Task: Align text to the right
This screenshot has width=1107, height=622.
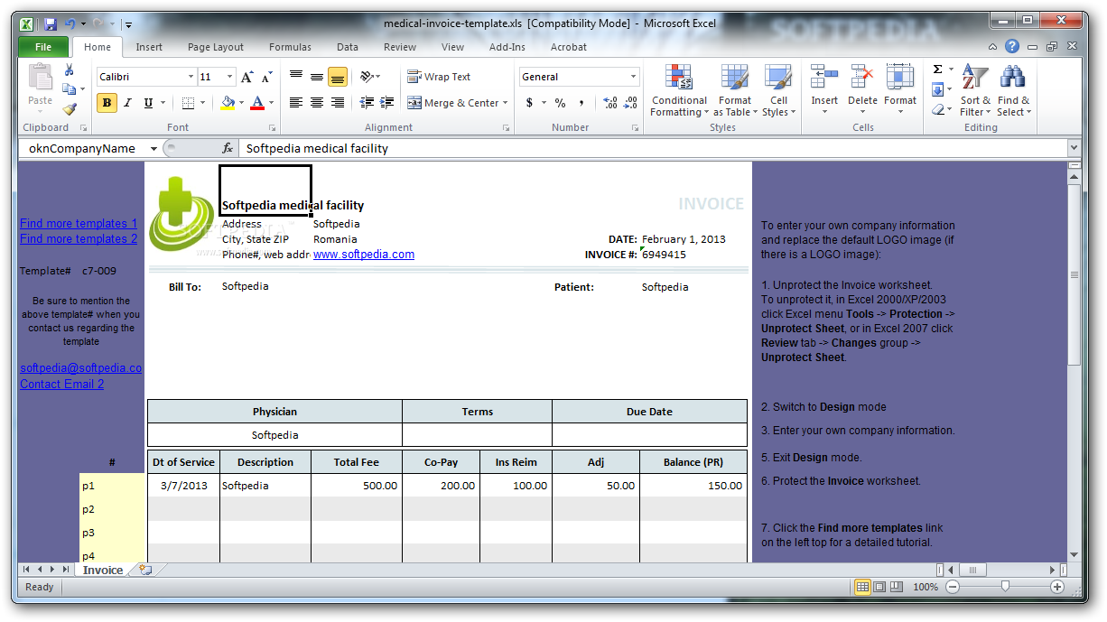Action: [338, 103]
